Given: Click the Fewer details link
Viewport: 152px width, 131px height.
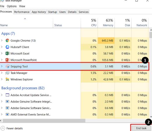Looking at the screenshot, I should pos(15,128).
